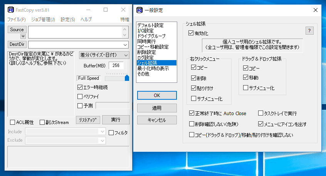Open the ファイル(F) menu

pyautogui.click(x=17, y=19)
